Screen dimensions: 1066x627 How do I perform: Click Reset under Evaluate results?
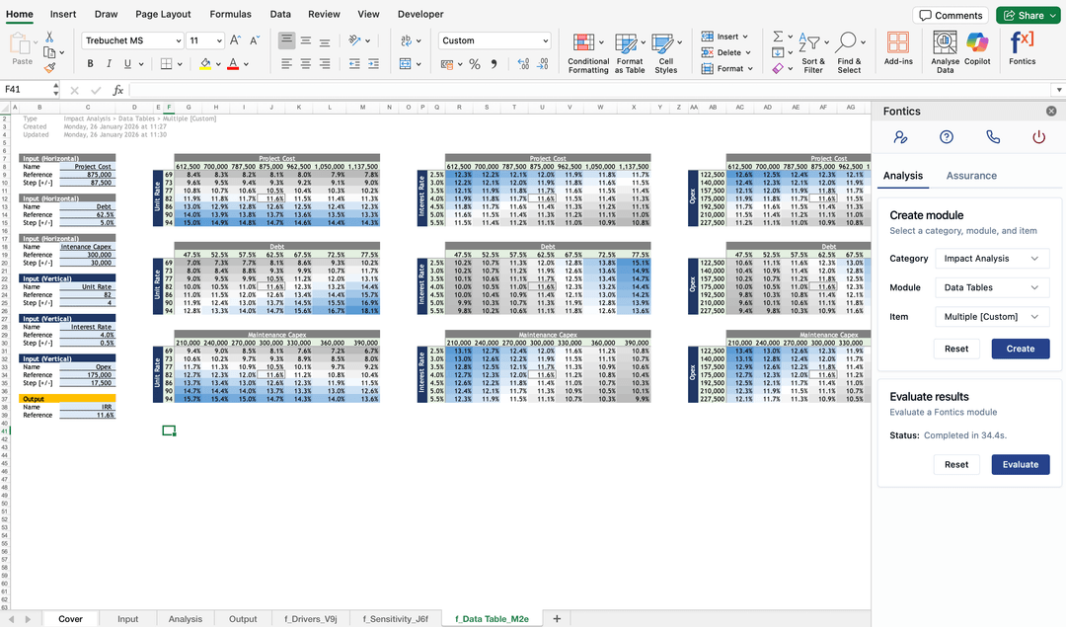956,464
